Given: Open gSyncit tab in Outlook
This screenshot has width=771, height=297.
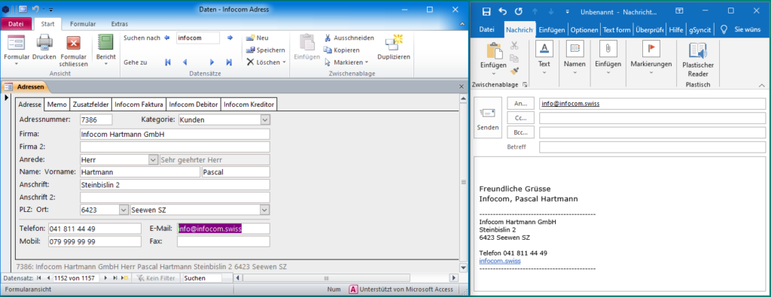Looking at the screenshot, I should (699, 29).
